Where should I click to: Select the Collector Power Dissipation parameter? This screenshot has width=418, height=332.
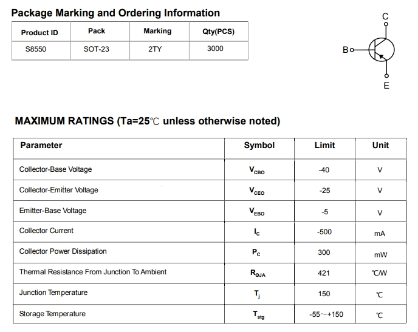[63, 251]
